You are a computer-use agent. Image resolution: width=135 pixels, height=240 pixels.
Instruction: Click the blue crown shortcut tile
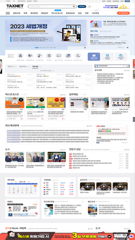94,56
